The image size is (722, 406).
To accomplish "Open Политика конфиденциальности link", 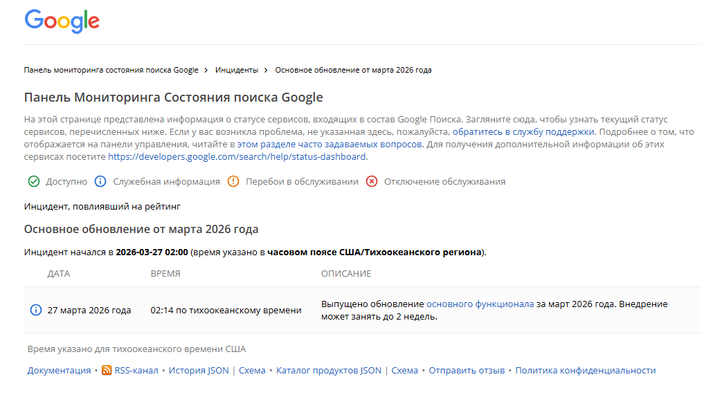I will (x=585, y=371).
